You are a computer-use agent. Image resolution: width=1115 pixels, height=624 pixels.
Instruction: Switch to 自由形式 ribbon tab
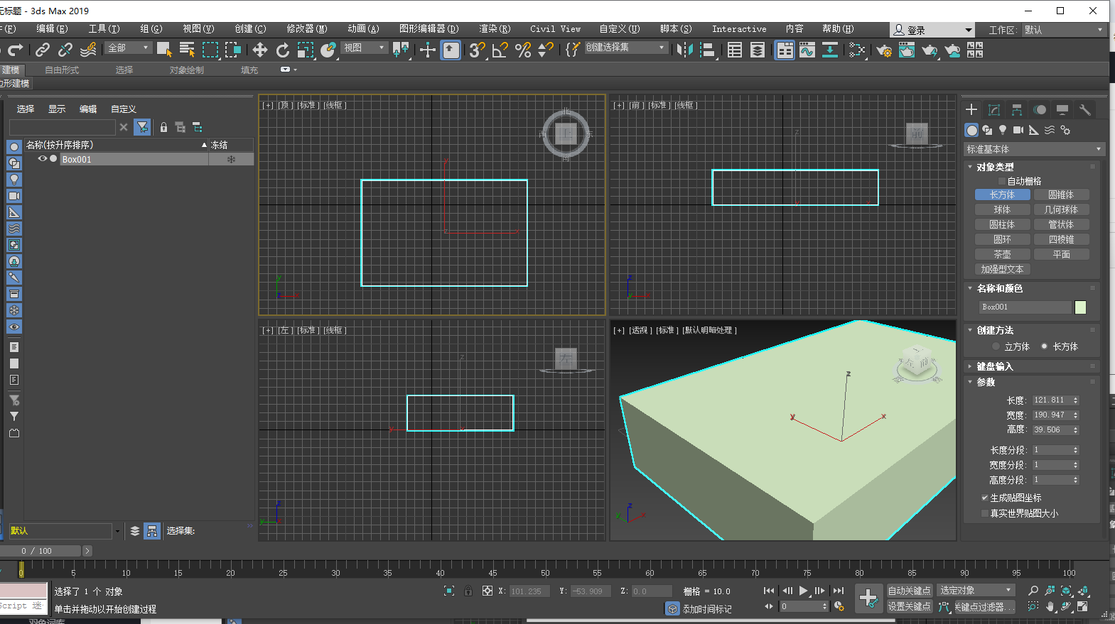point(62,70)
